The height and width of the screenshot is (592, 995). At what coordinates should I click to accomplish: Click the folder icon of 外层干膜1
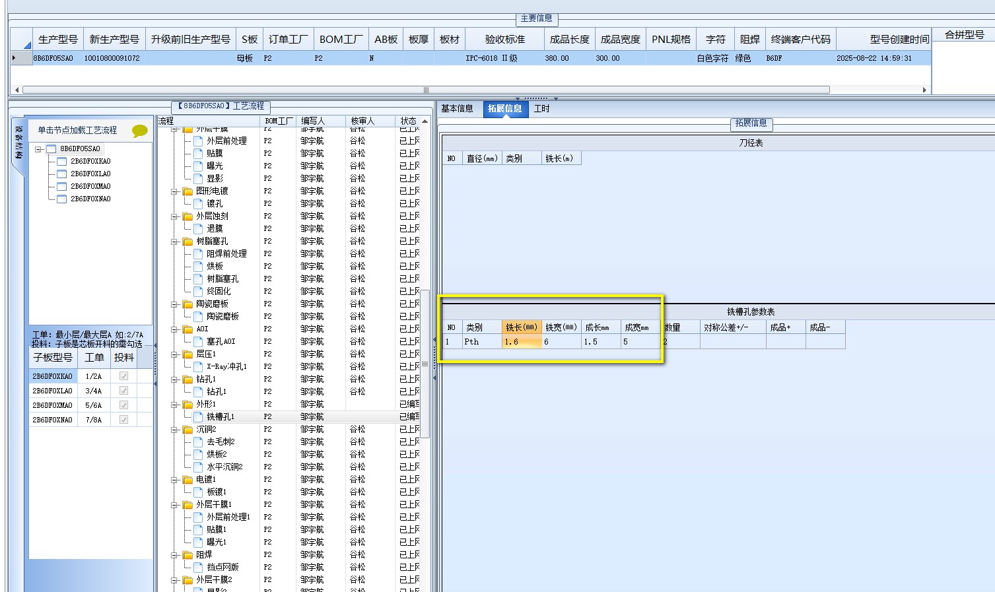[x=188, y=505]
